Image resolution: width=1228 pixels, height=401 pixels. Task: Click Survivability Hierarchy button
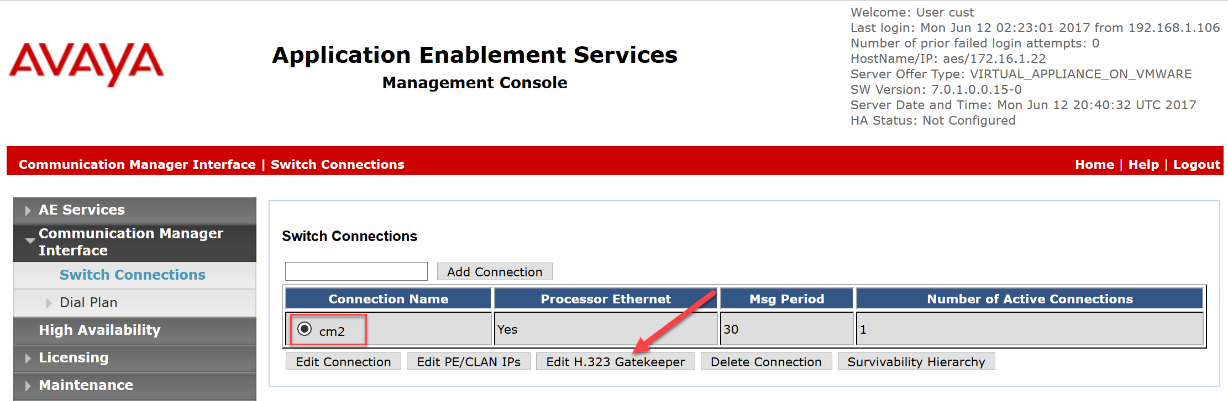point(916,361)
